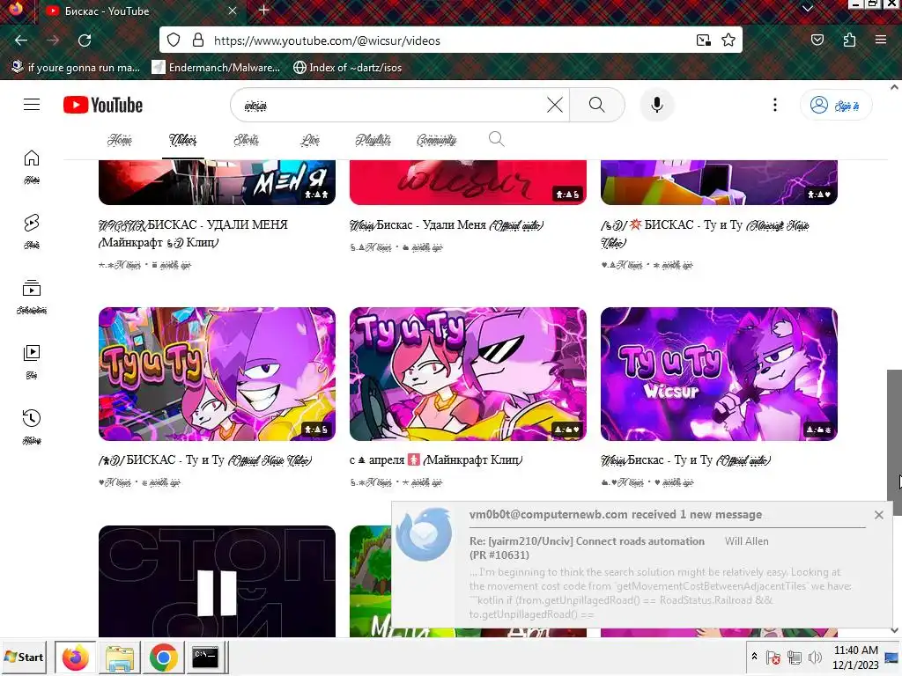Open title 'БИСКАС - УДАЛИ МЕНЯ (Майнкрафт Клип)'
The height and width of the screenshot is (676, 902).
193,233
